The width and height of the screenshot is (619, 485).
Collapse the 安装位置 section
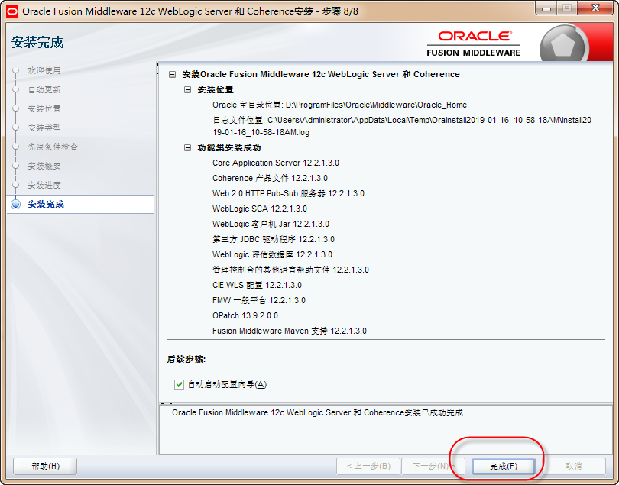tap(188, 90)
